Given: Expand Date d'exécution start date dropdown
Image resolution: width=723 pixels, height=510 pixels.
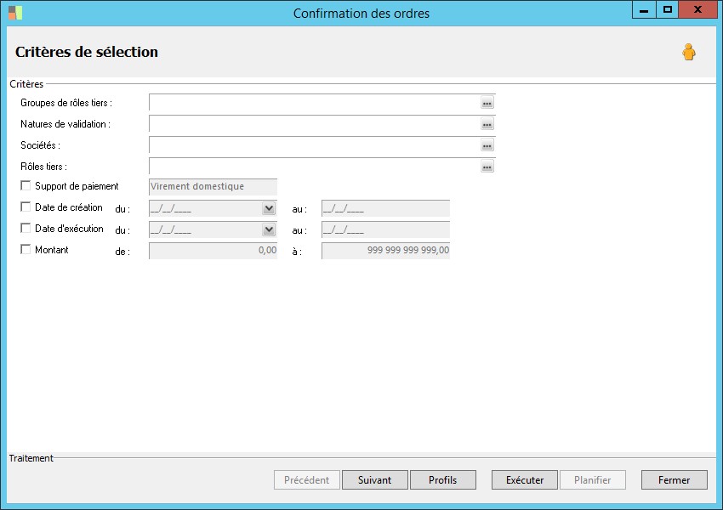Looking at the screenshot, I should tap(269, 229).
